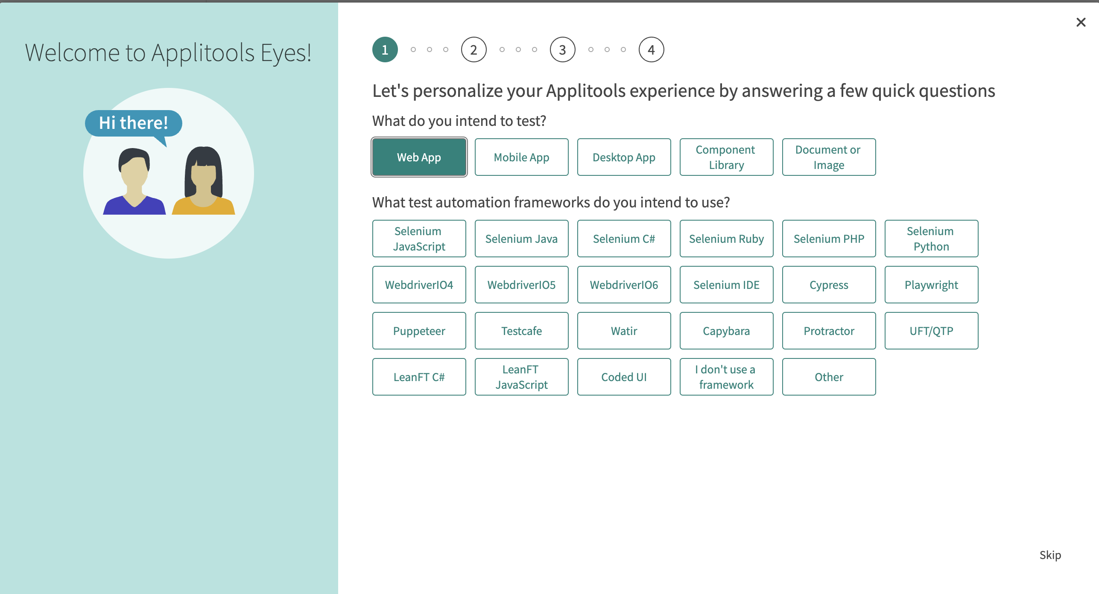Image resolution: width=1099 pixels, height=594 pixels.
Task: Toggle the I don't use a framework option
Action: point(725,377)
